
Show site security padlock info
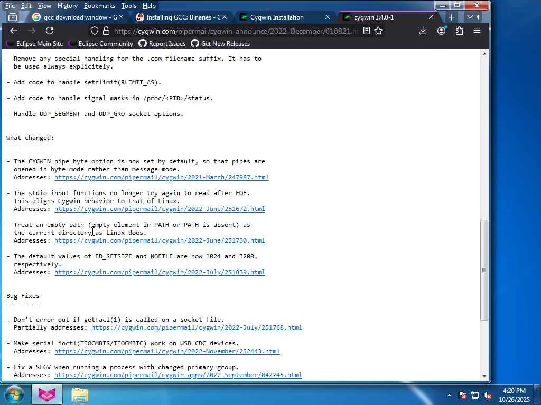[106, 31]
